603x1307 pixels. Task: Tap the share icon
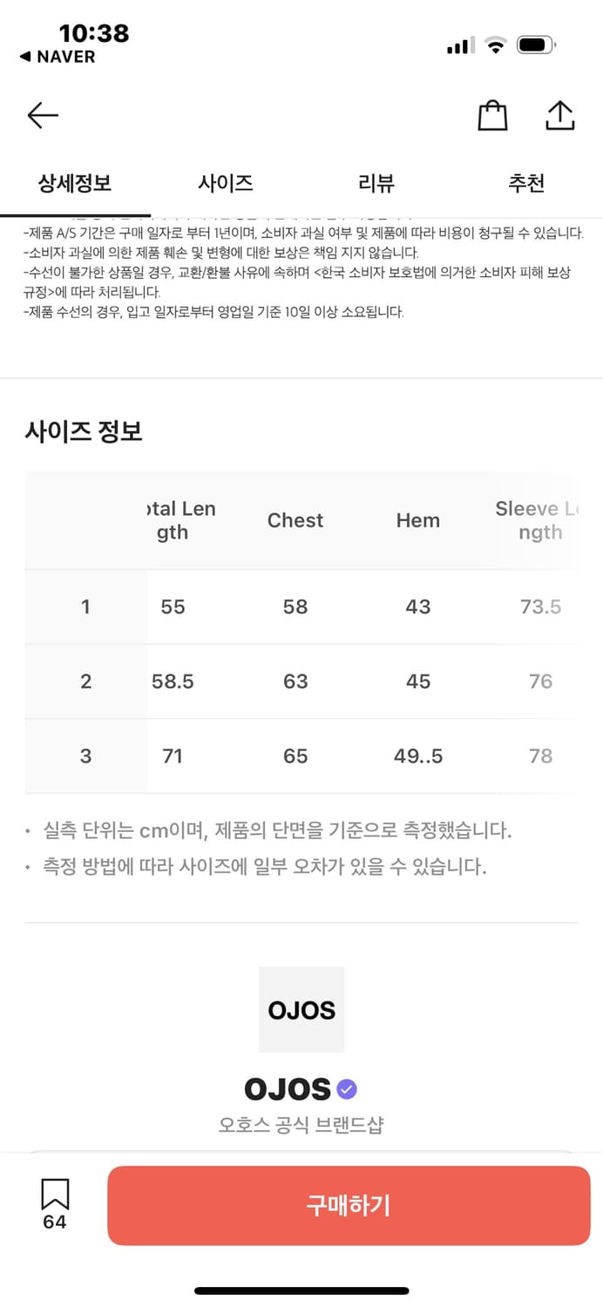tap(559, 116)
